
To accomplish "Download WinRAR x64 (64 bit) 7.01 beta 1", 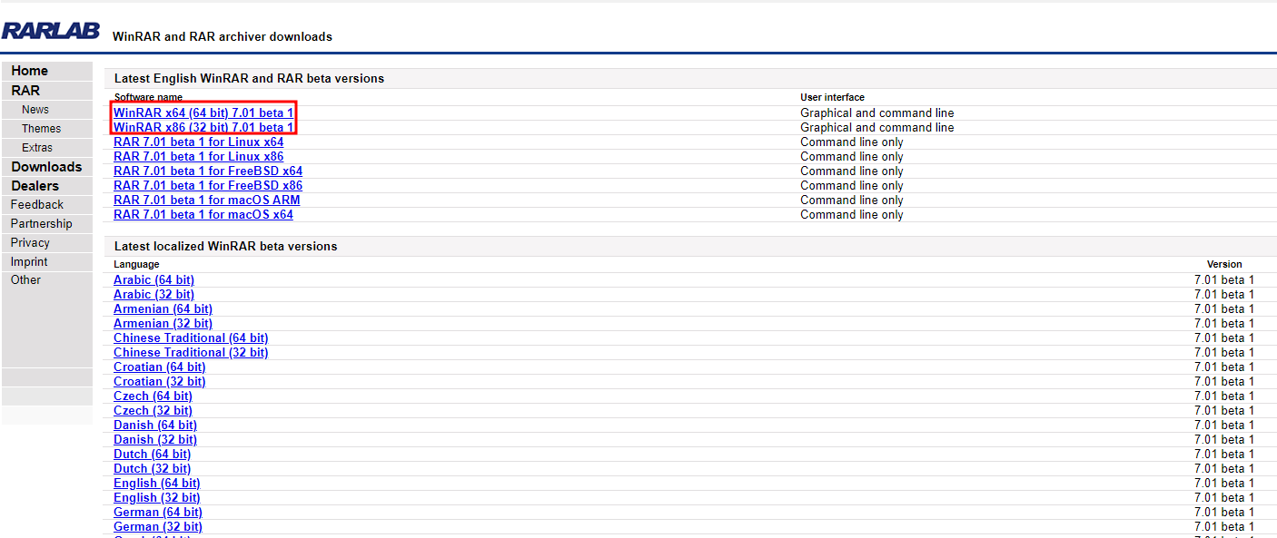I will [x=203, y=113].
